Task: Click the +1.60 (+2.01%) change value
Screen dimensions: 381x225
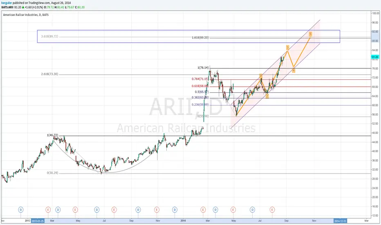Action: pos(34,7)
